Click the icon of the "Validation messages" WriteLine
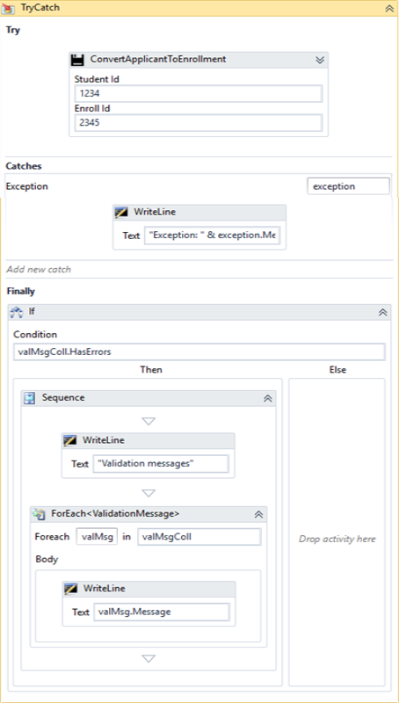 pyautogui.click(x=71, y=441)
